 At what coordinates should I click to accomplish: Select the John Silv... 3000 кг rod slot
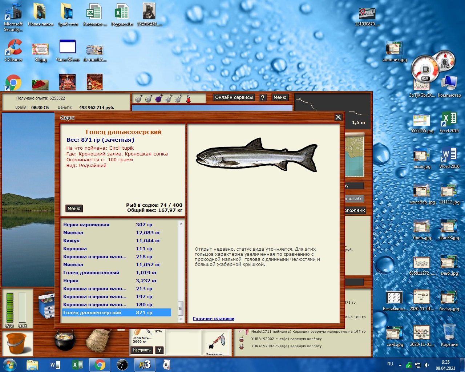pyautogui.click(x=147, y=337)
